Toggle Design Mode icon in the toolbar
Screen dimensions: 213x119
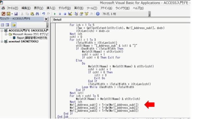pos(70,14)
